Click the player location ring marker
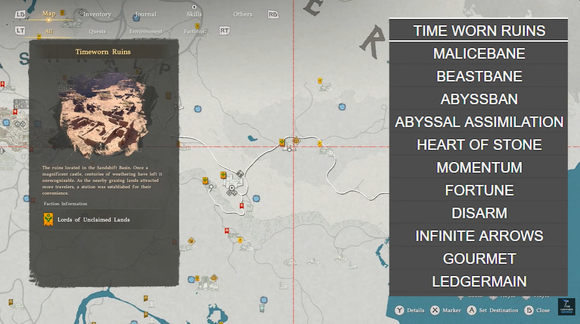 [x=232, y=188]
